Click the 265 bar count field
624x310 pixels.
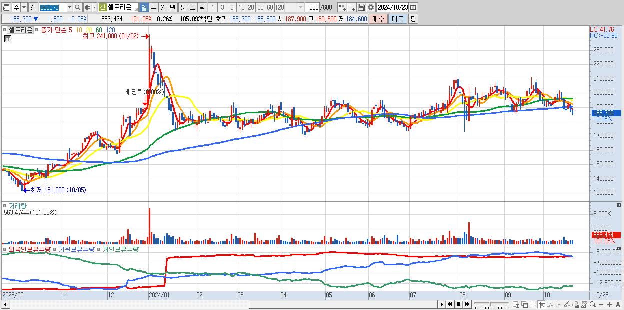click(x=312, y=7)
